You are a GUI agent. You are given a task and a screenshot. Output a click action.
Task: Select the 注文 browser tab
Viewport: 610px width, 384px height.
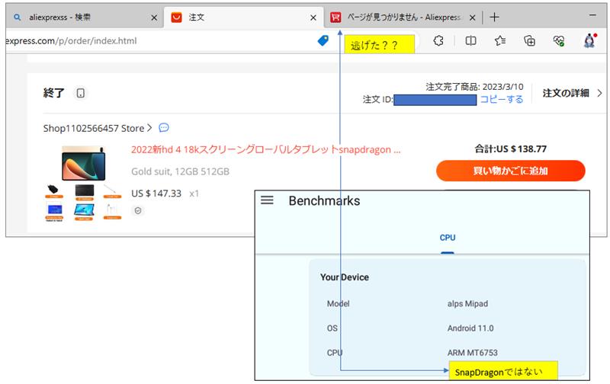coord(243,18)
